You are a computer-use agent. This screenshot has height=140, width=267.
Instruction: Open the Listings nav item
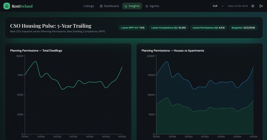pos(89,6)
